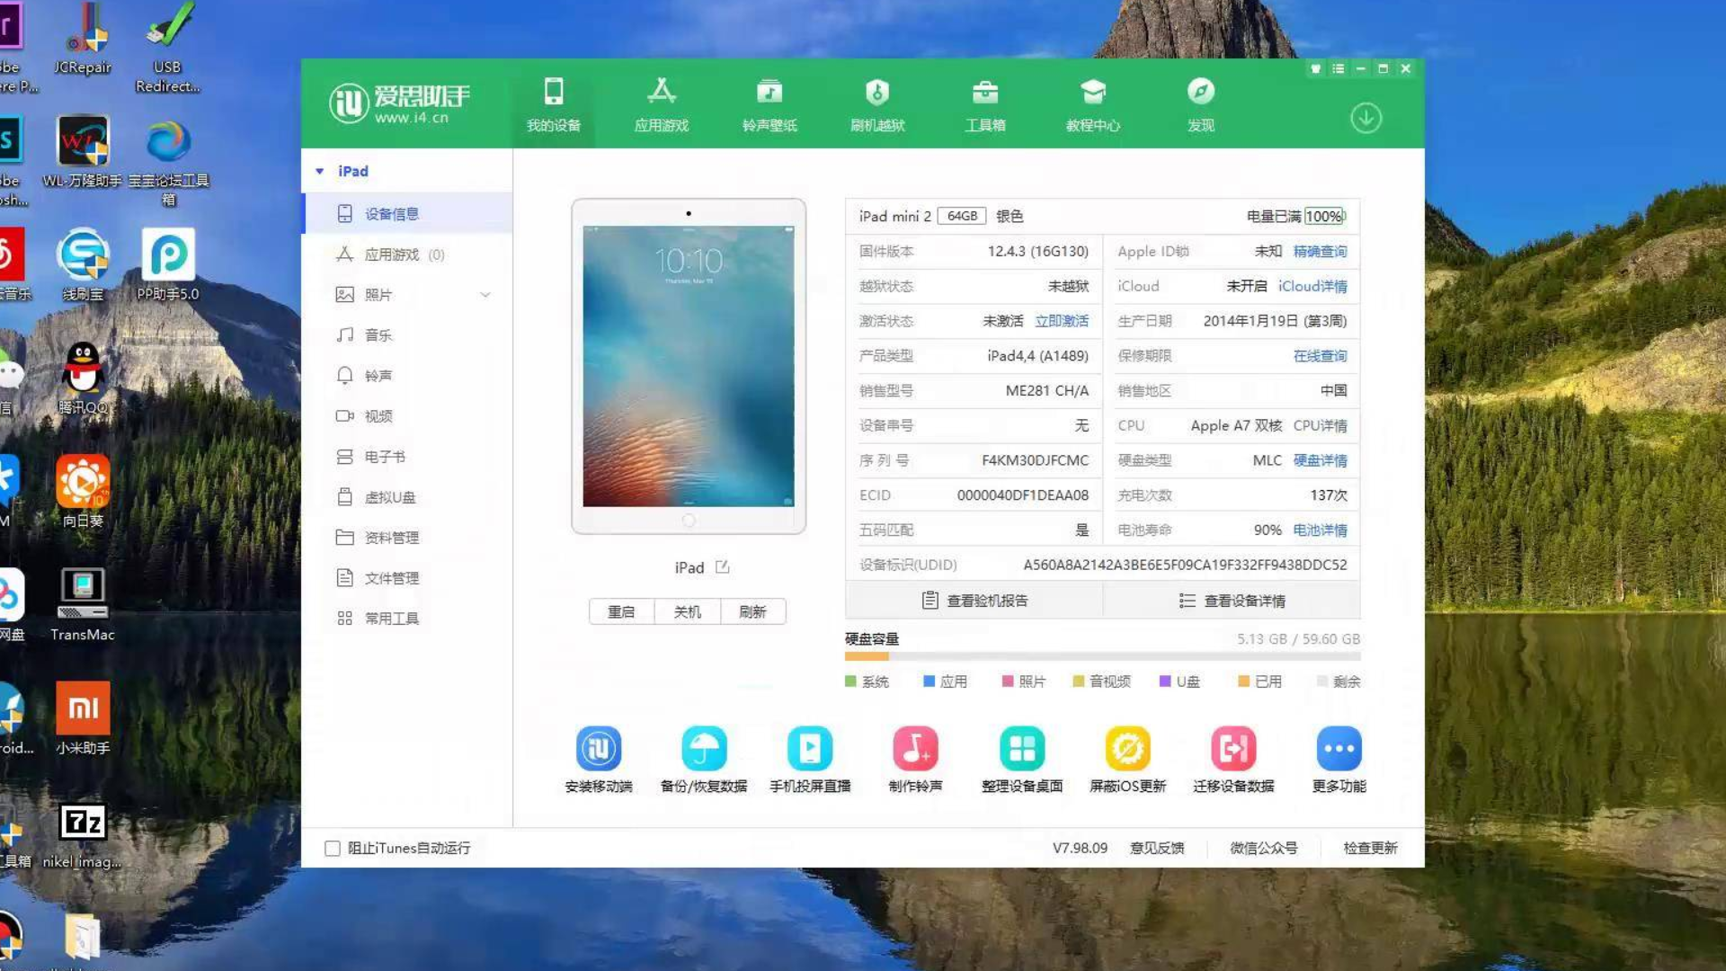The width and height of the screenshot is (1726, 971).
Task: Click the green 系统 legend swatch
Action: coord(850,681)
